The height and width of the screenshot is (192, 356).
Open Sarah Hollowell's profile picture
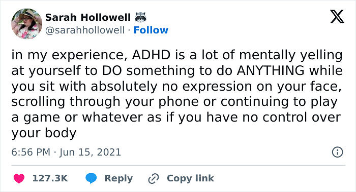pyautogui.click(x=26, y=24)
